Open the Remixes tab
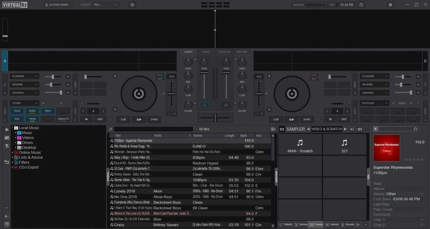Image resolution: width=430 pixels, height=229 pixels. 301,224
